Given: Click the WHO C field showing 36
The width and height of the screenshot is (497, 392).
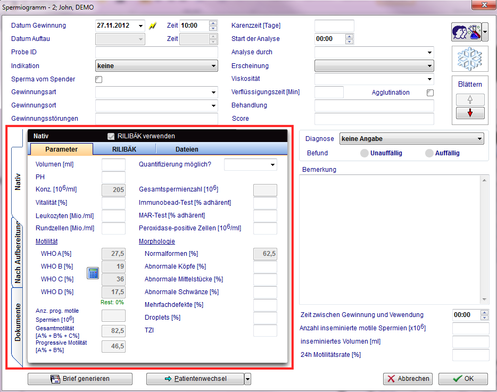Looking at the screenshot, I should 113,279.
